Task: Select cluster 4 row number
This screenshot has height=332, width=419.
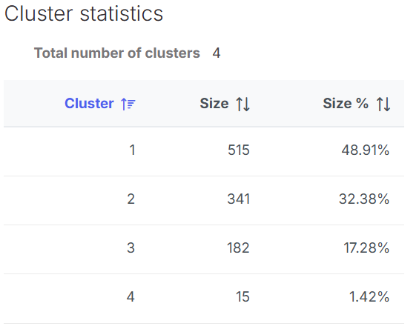Action: click(131, 296)
